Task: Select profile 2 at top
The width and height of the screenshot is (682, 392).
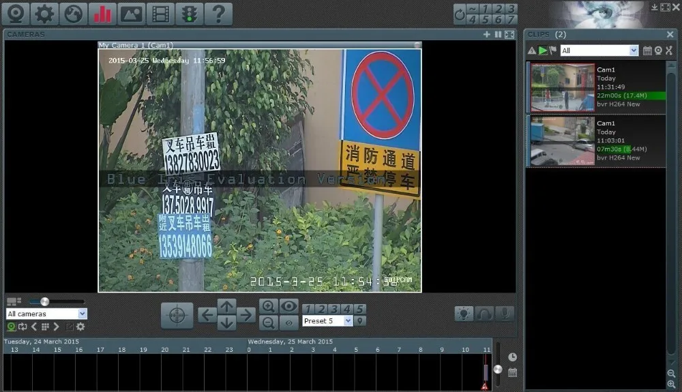Action: point(499,9)
